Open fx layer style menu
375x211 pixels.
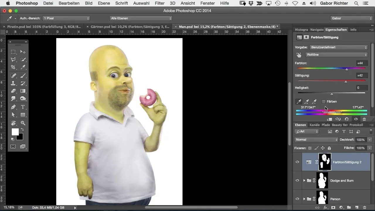(x=325, y=207)
